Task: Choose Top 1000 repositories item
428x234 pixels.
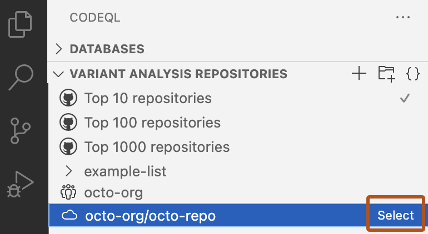Action: pos(157,147)
